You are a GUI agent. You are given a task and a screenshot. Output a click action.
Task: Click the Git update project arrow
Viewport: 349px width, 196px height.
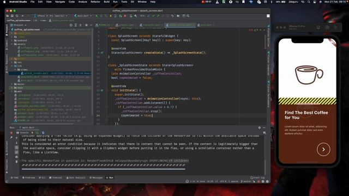point(149,16)
